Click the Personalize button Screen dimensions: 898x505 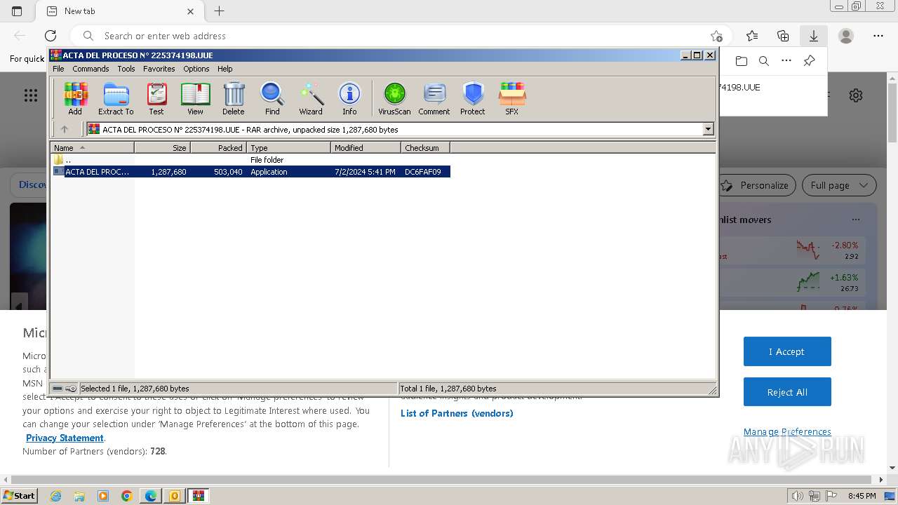[x=756, y=185]
